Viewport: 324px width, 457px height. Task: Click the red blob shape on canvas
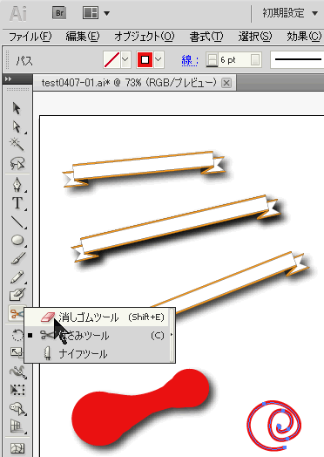[139, 407]
